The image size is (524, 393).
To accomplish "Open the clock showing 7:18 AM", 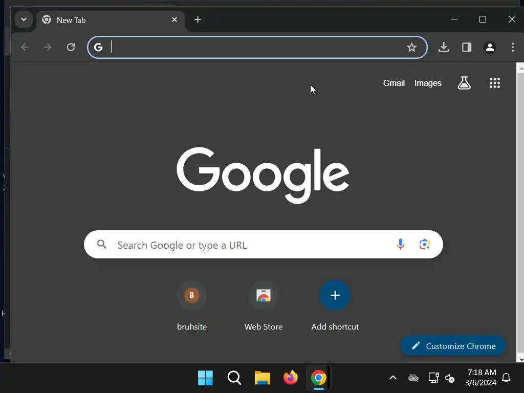I will tap(481, 377).
